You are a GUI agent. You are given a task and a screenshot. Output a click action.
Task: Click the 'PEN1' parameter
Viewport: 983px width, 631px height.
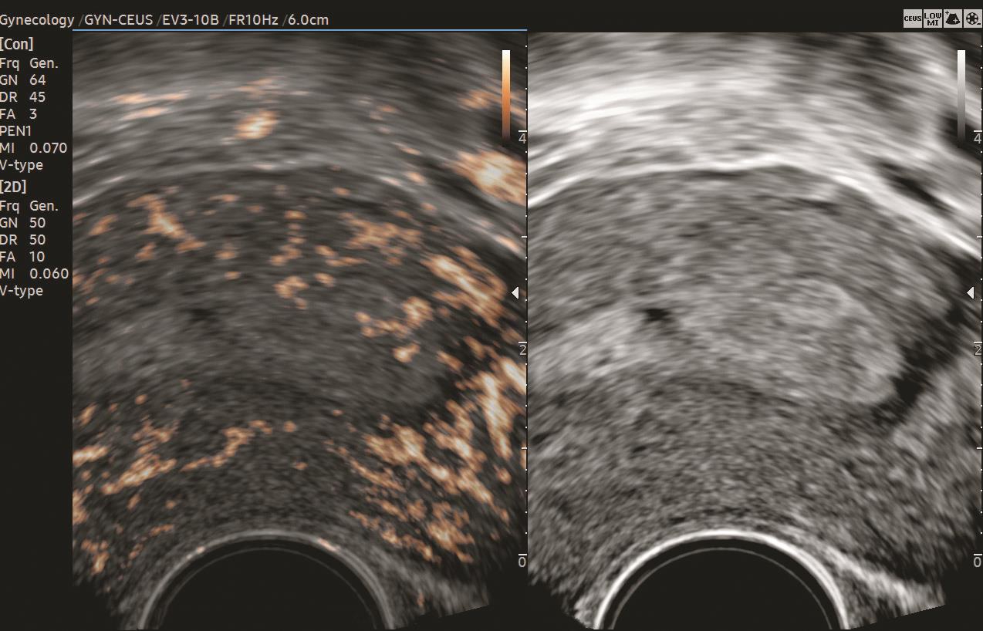[16, 131]
